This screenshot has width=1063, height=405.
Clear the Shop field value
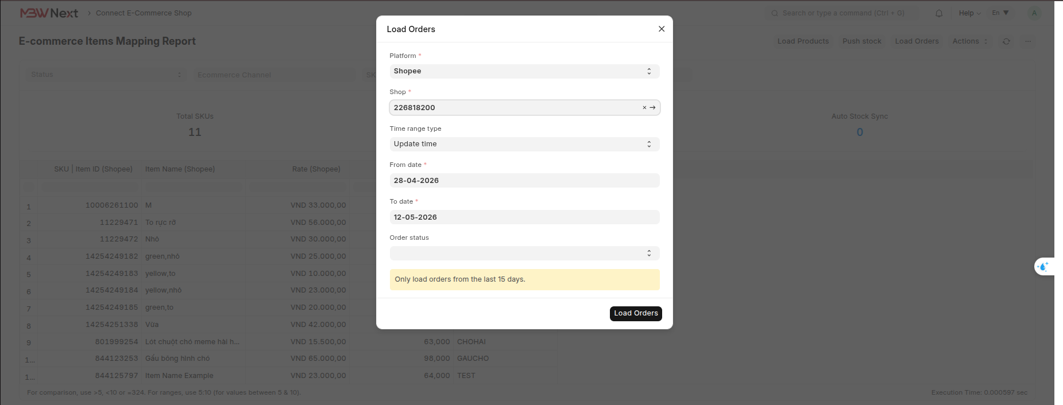point(644,107)
